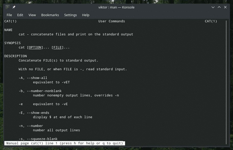
Task: Click 'display $ at end of each line'
Action: click(63, 117)
